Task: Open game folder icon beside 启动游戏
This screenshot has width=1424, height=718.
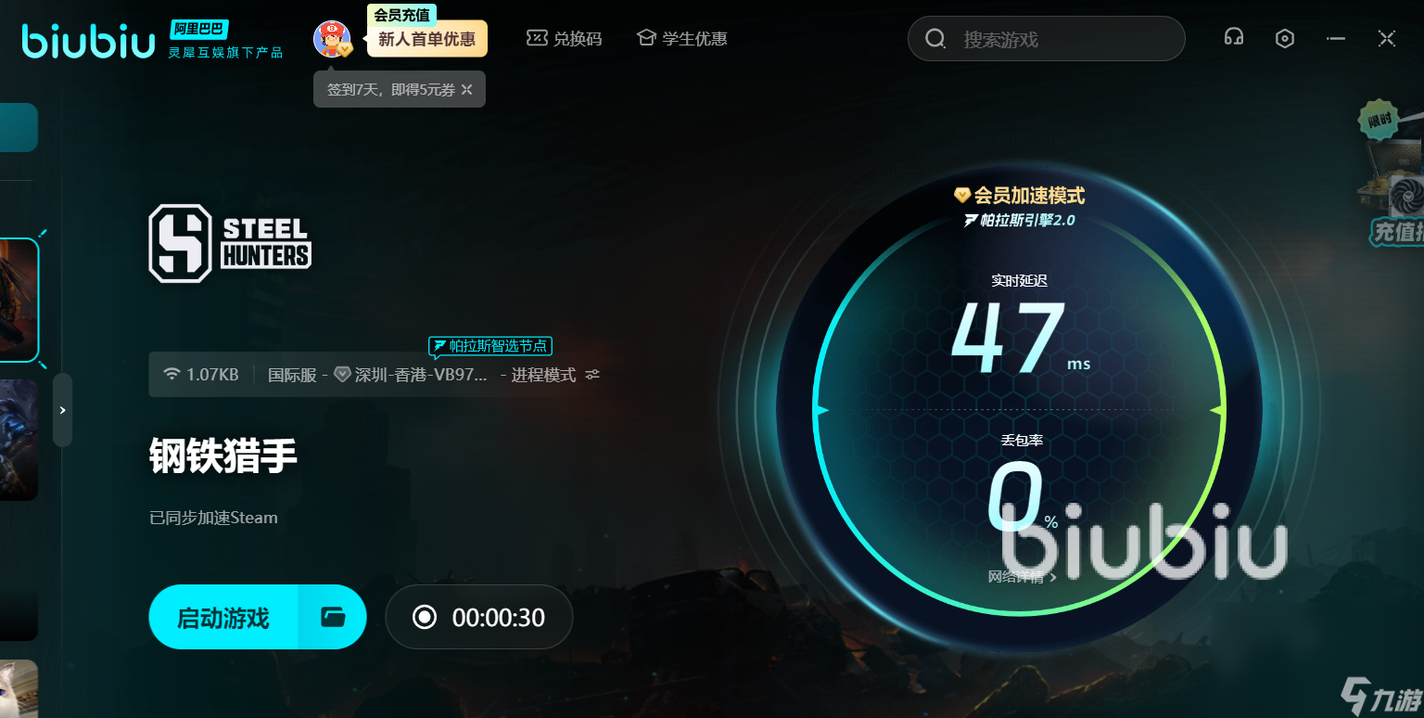Action: click(333, 617)
